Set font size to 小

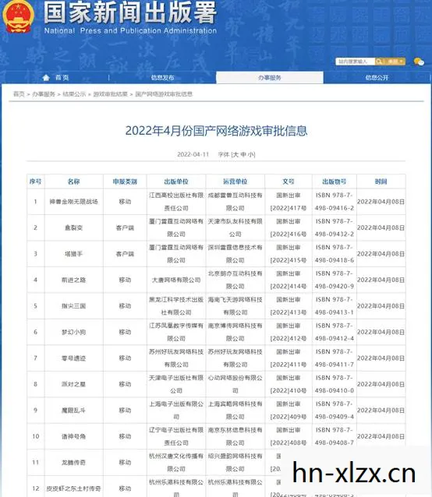point(250,154)
